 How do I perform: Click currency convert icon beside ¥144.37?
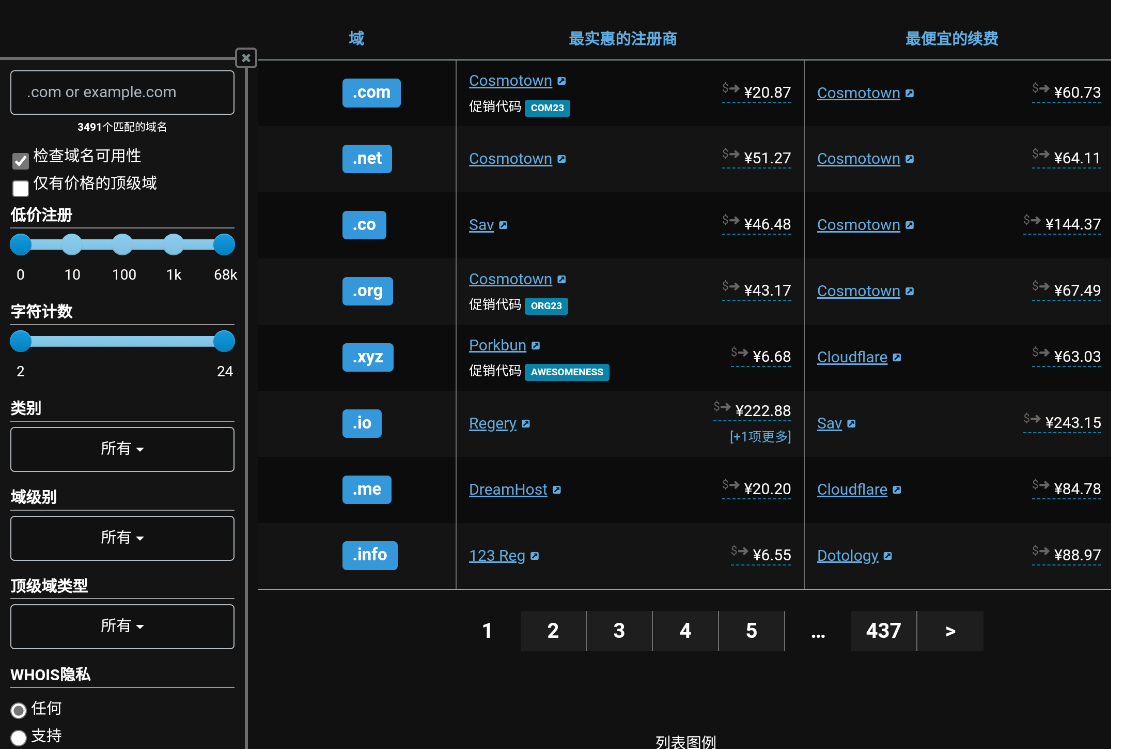[1032, 220]
